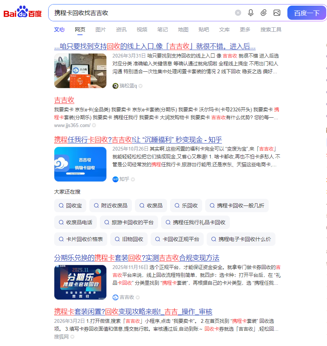Click the 分期乐携程卡套装回收 thumbnail

[80, 281]
